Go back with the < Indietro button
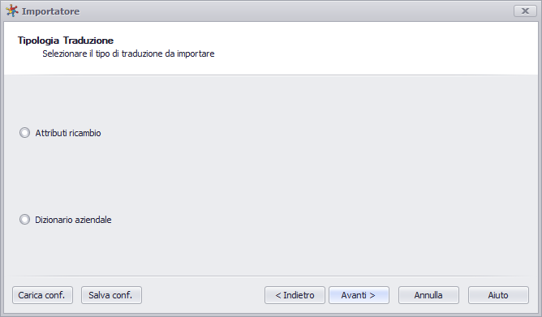542x317 pixels. 295,295
